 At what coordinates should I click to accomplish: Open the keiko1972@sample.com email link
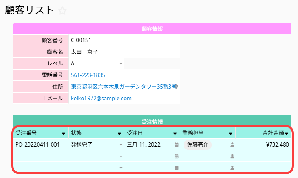pyautogui.click(x=101, y=99)
